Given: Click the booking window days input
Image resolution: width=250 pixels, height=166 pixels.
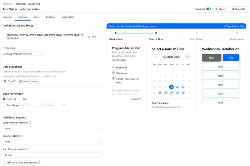Looking at the screenshot, I should (17, 99).
